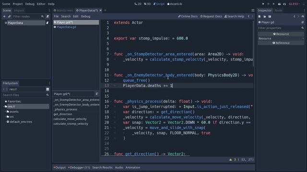Open the top Debug menu
307x172 pixels.
click(30, 4)
